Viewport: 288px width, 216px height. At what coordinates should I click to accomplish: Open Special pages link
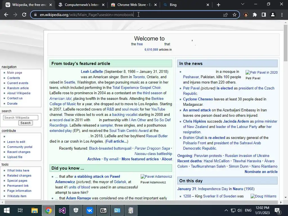[17, 181]
